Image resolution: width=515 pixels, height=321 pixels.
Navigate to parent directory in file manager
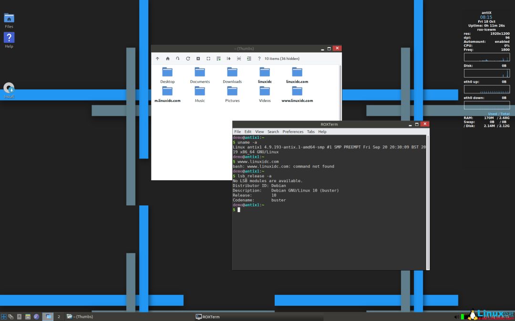click(157, 58)
